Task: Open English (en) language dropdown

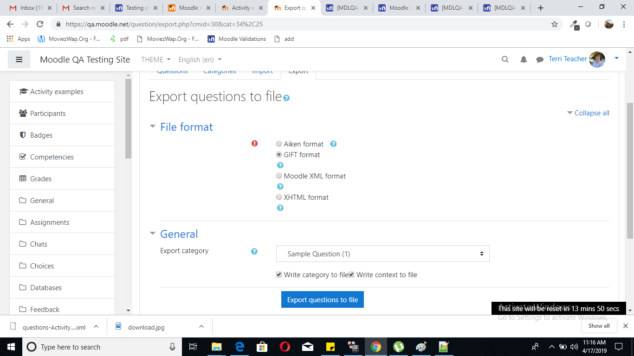Action: [200, 59]
